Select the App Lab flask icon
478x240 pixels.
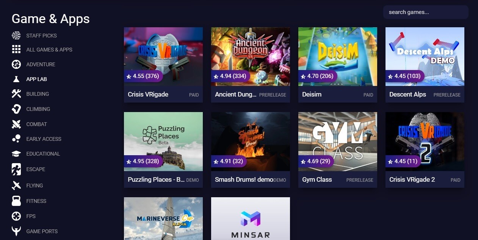(x=16, y=79)
